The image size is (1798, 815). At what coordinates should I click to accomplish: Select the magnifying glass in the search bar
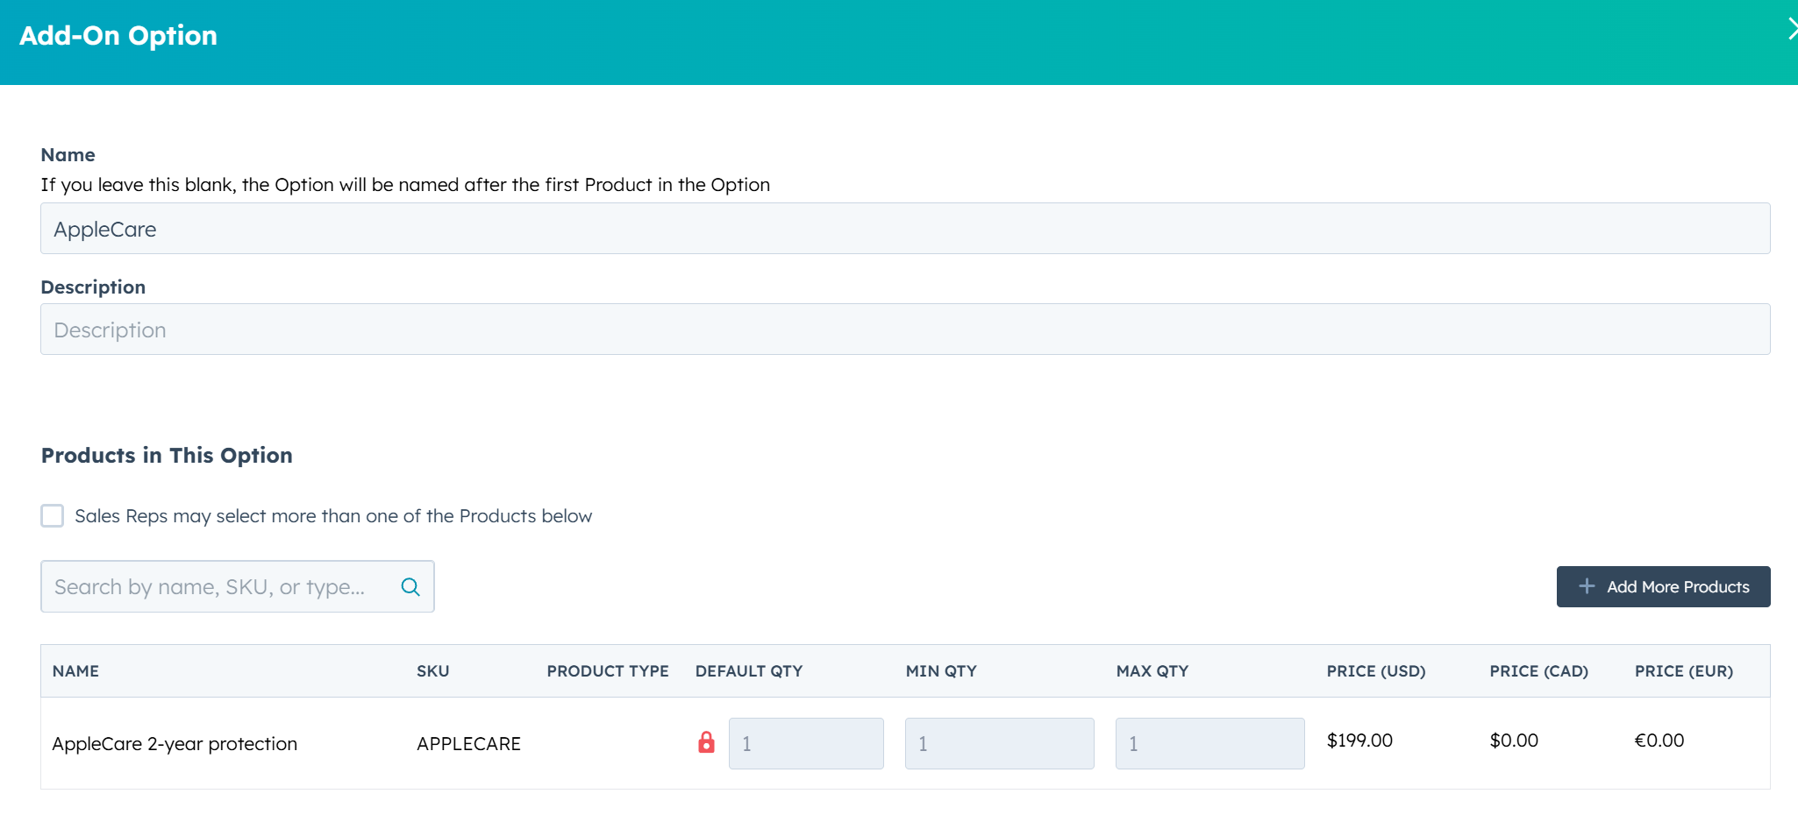point(410,586)
